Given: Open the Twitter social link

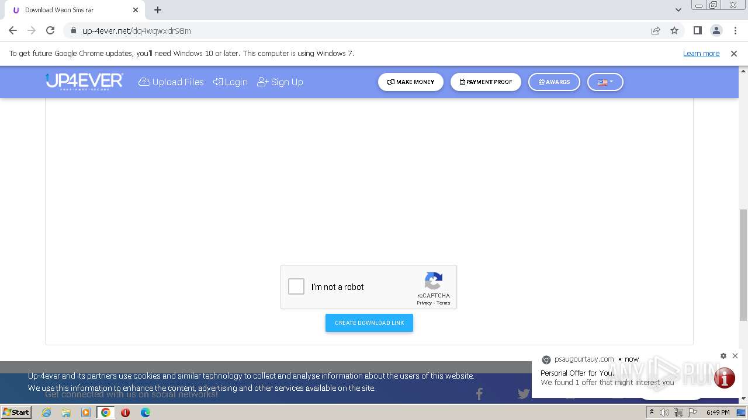Looking at the screenshot, I should tap(524, 394).
